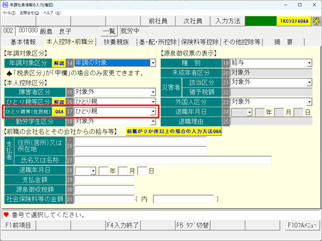Open the お問合せ menu
The height and width of the screenshot is (241, 322).
[30, 13]
